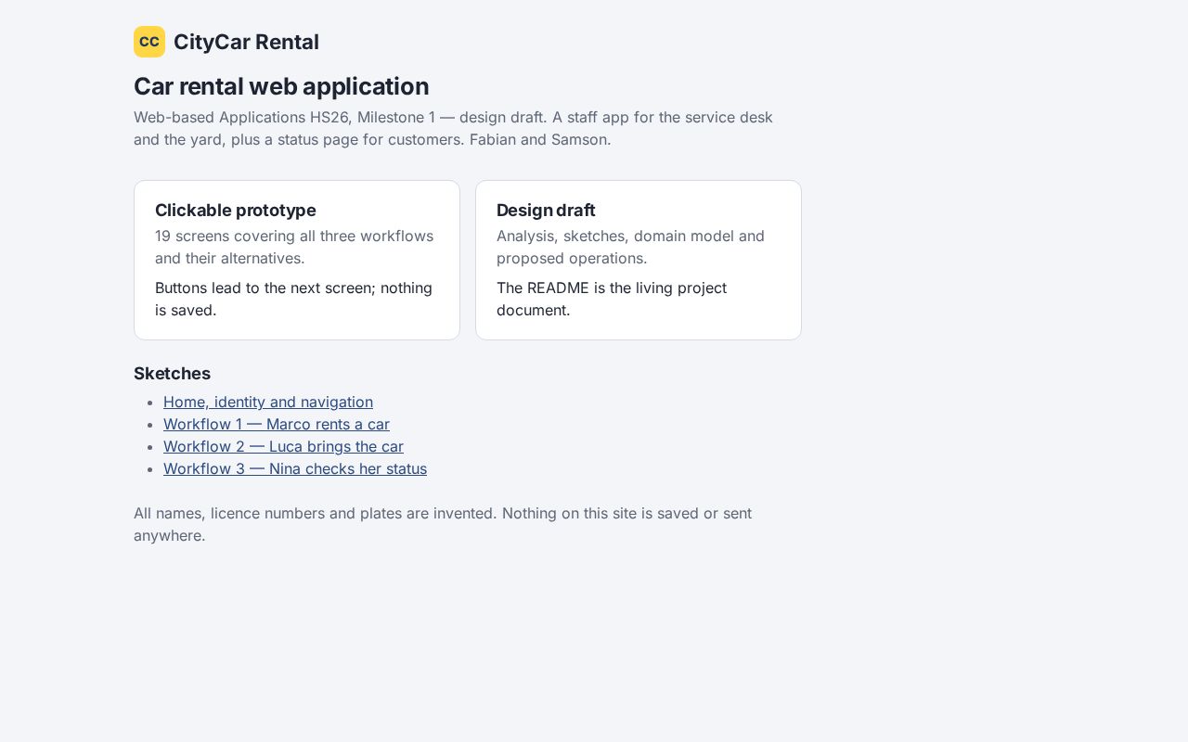The image size is (1188, 742).
Task: Click the Car rental web application heading
Action: tap(281, 86)
